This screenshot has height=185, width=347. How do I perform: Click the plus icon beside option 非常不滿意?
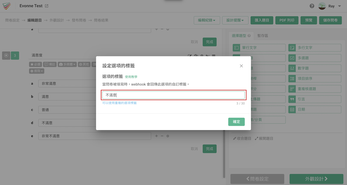156,136
